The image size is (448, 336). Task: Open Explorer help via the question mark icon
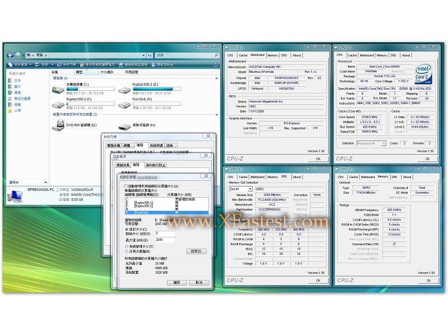coord(215,64)
